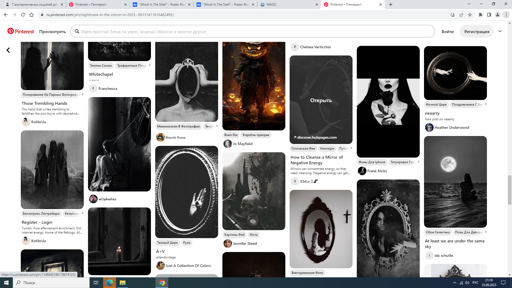Click the Chrome home button

31,15
